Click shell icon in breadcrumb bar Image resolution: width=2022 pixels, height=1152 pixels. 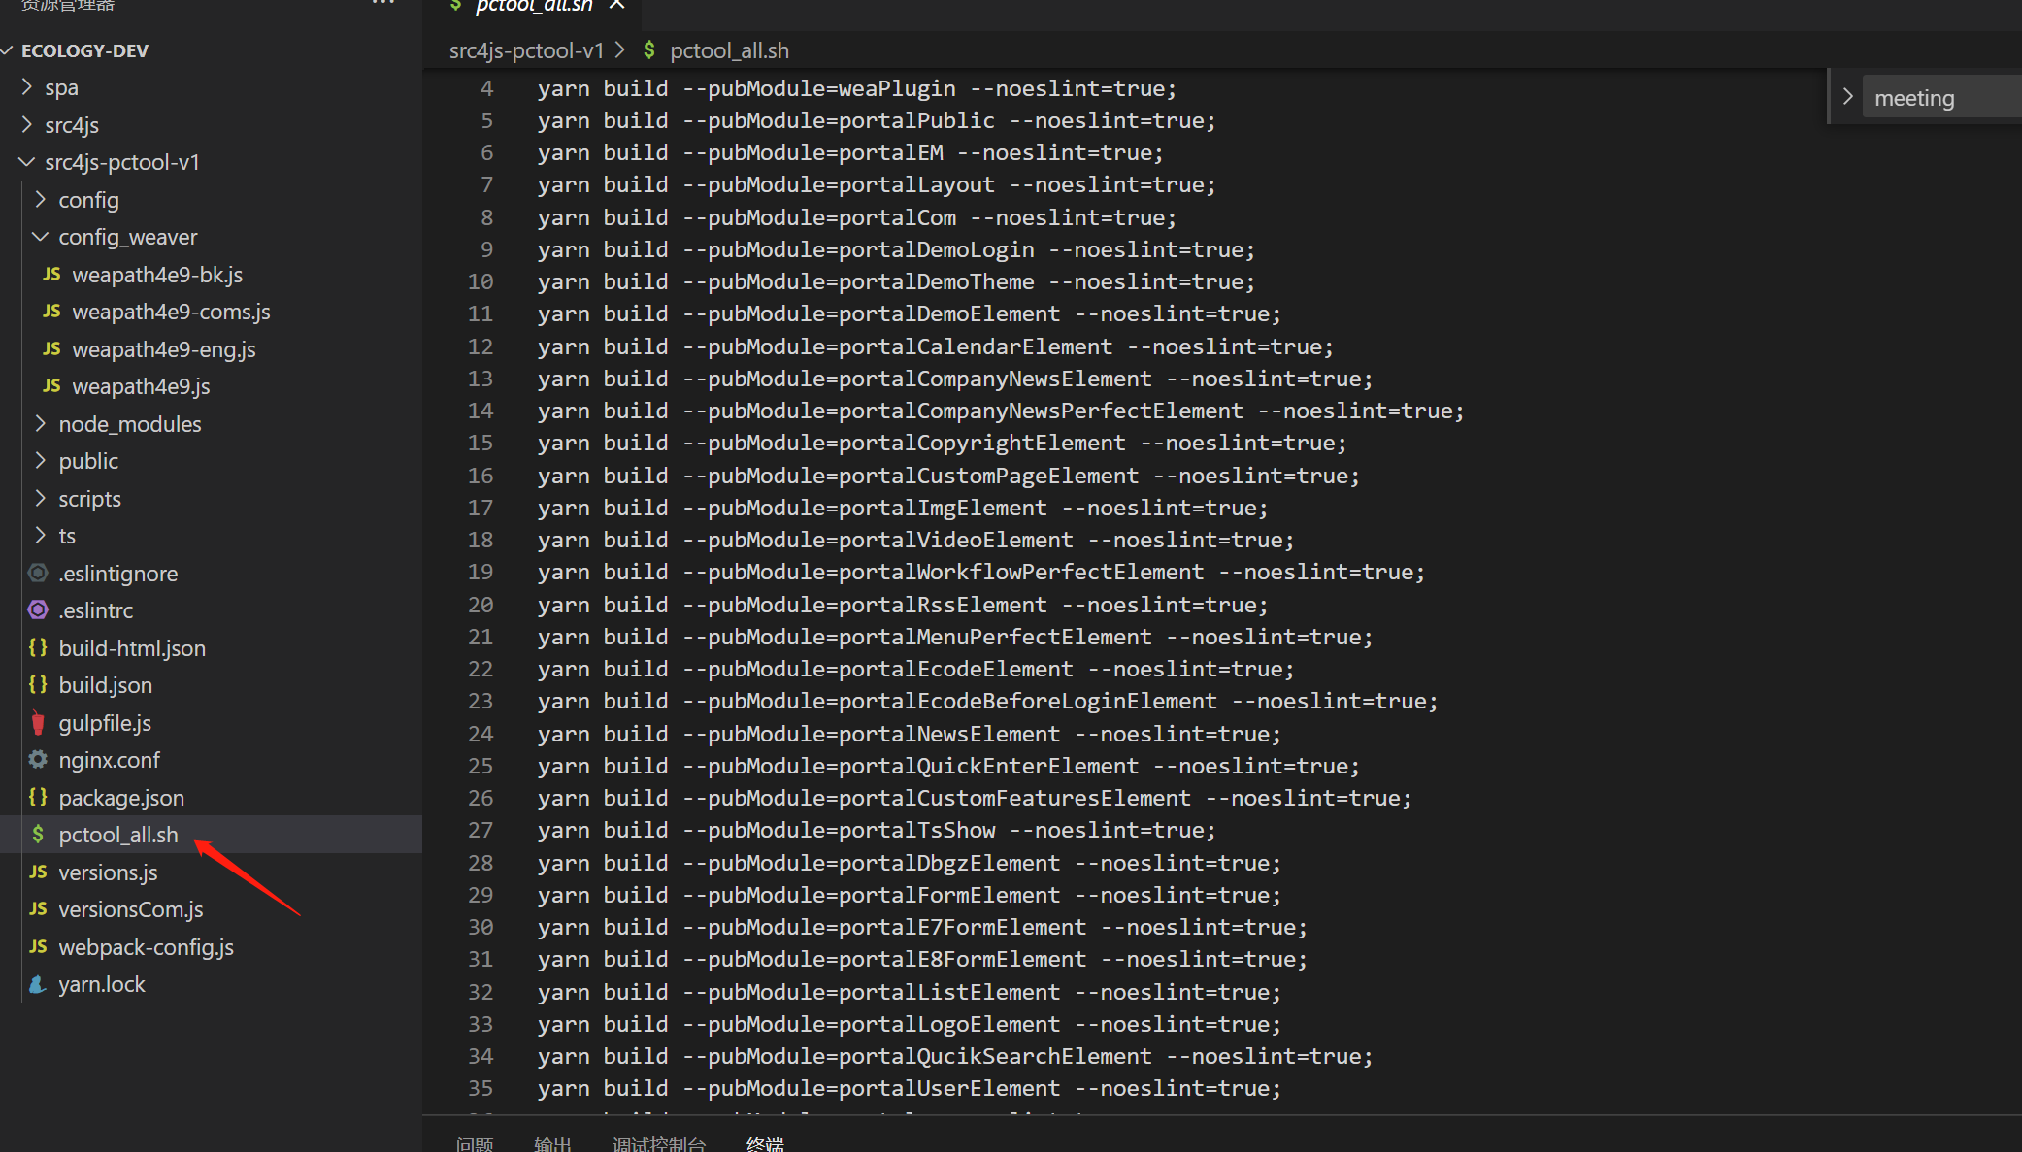coord(648,50)
